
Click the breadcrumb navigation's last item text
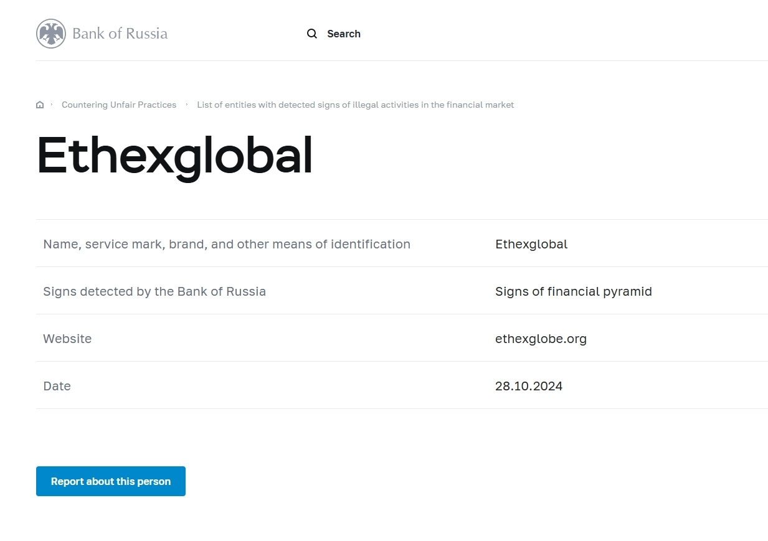click(x=355, y=105)
